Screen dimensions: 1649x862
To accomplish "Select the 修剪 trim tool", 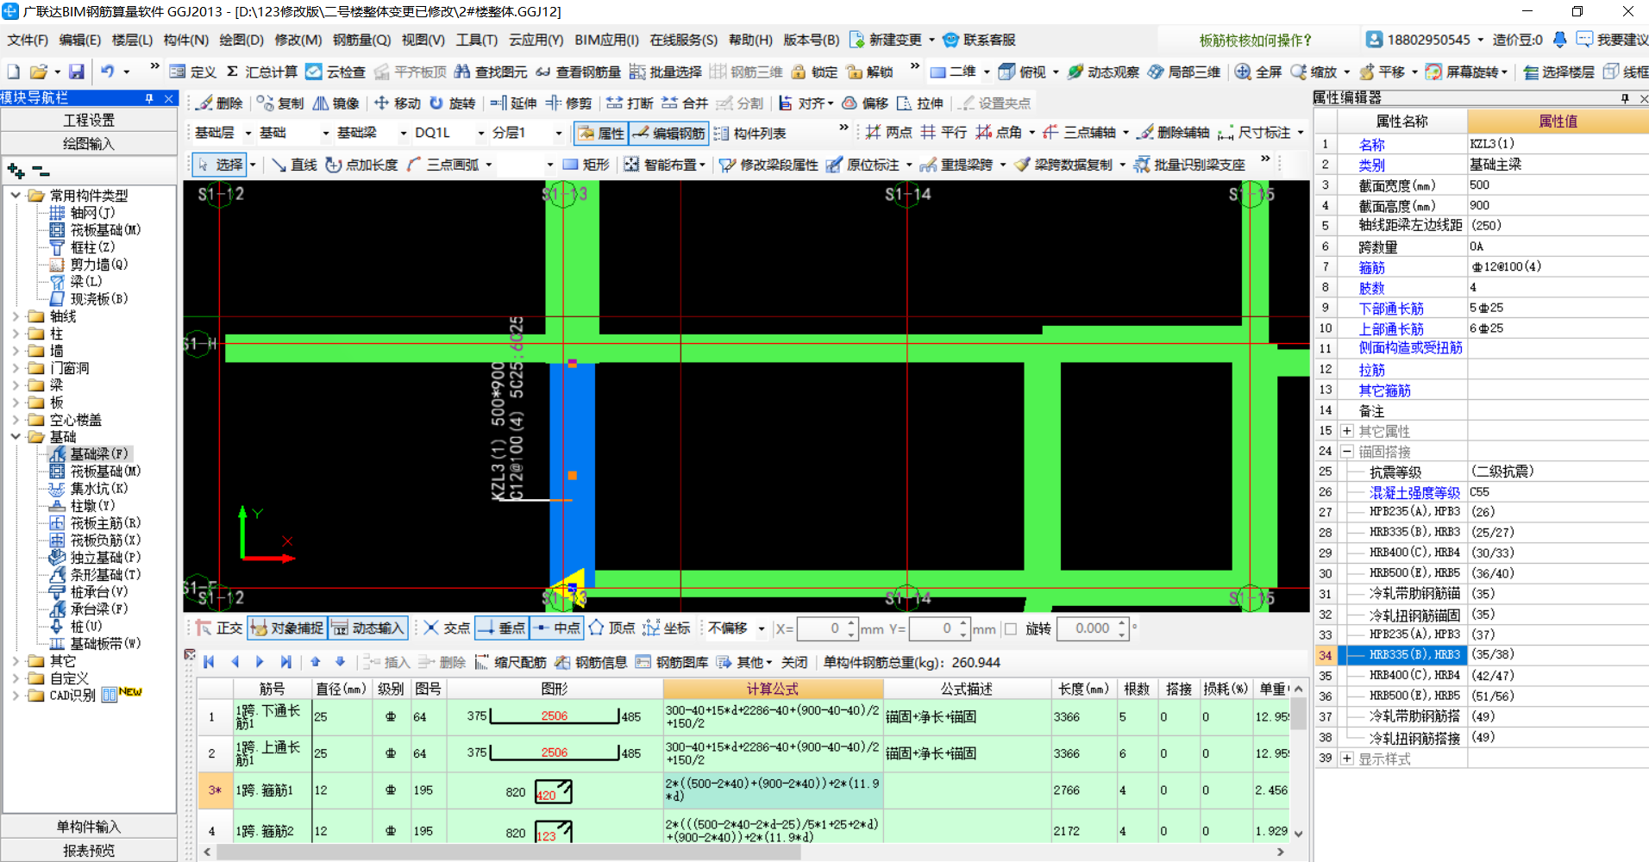I will [568, 103].
